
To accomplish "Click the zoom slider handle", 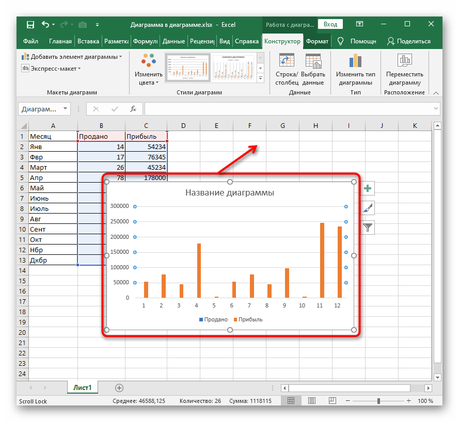I will point(378,401).
